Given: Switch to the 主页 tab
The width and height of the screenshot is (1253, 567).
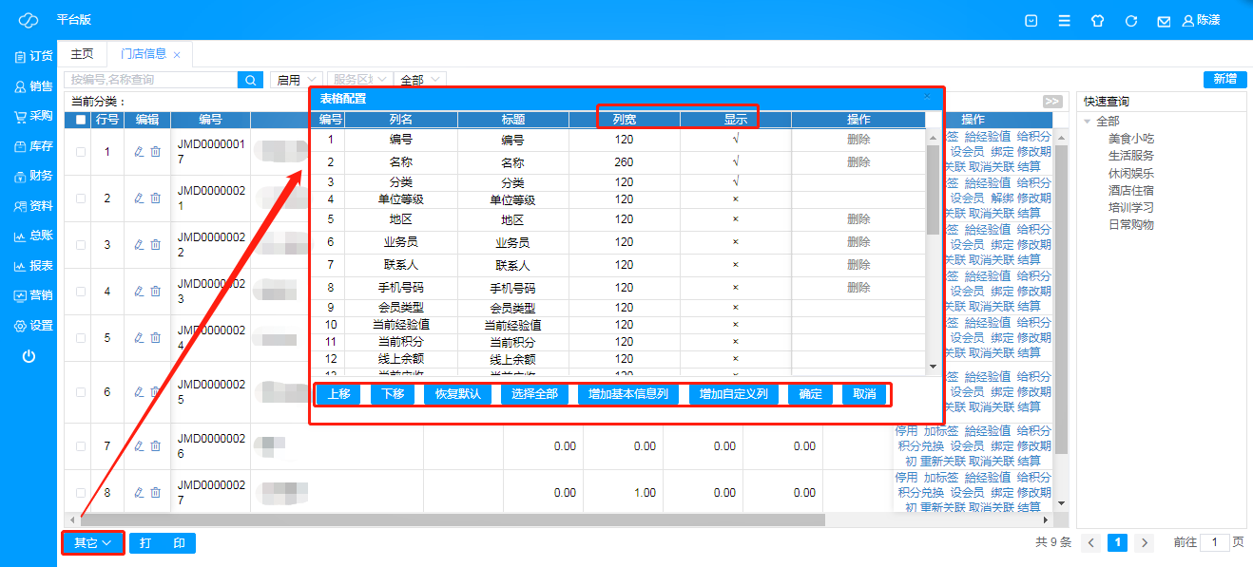Looking at the screenshot, I should [x=83, y=54].
